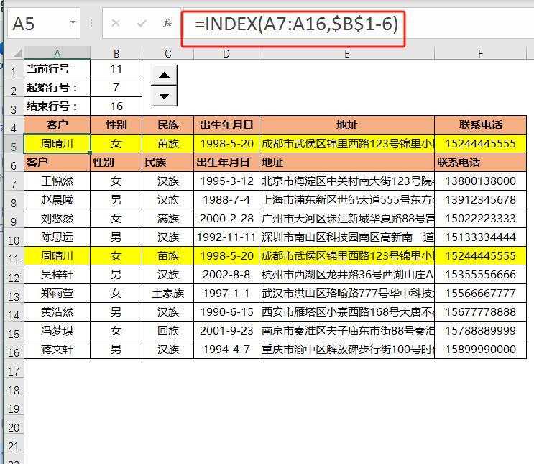Image resolution: width=534 pixels, height=464 pixels.
Task: Select column E header
Action: pyautogui.click(x=346, y=53)
